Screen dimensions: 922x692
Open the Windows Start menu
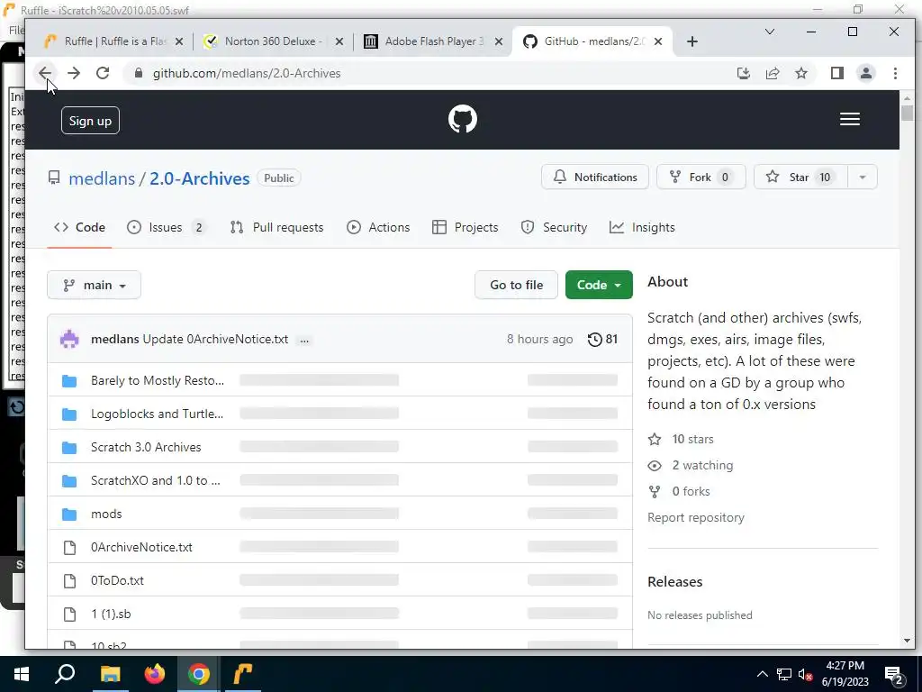(x=22, y=674)
